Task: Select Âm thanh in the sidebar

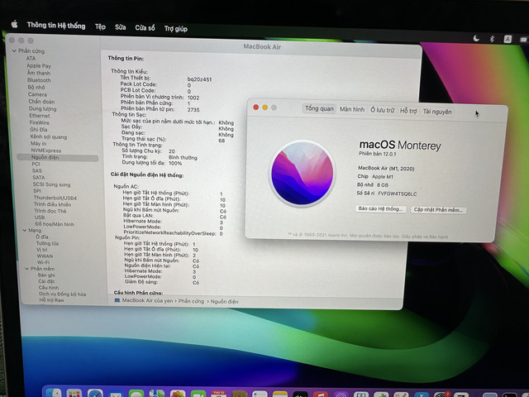Action: point(39,73)
